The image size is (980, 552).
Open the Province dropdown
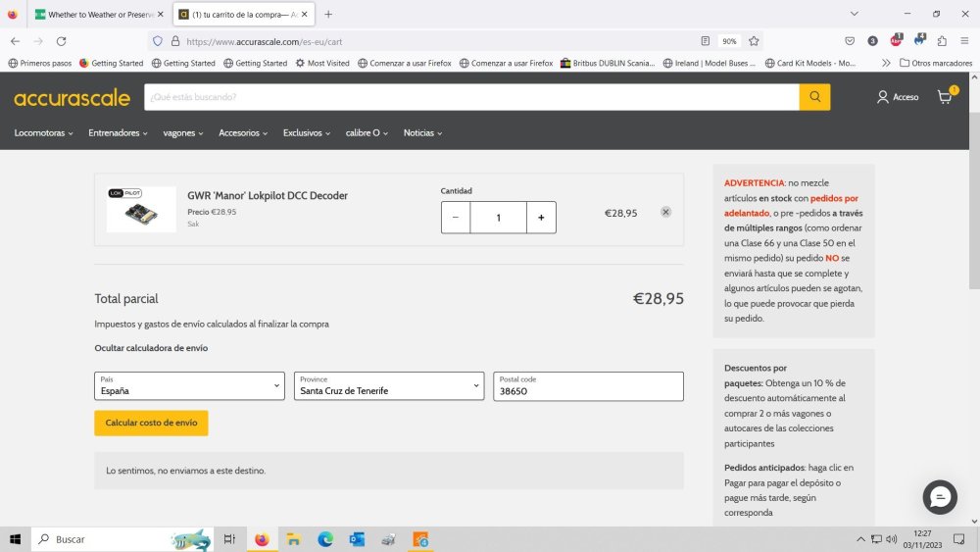[389, 386]
